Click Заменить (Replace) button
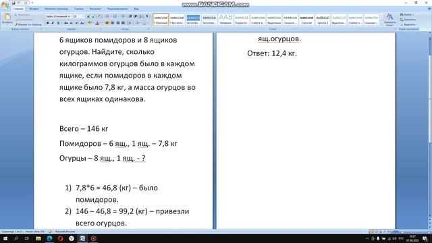The width and height of the screenshot is (432, 243). [408, 20]
